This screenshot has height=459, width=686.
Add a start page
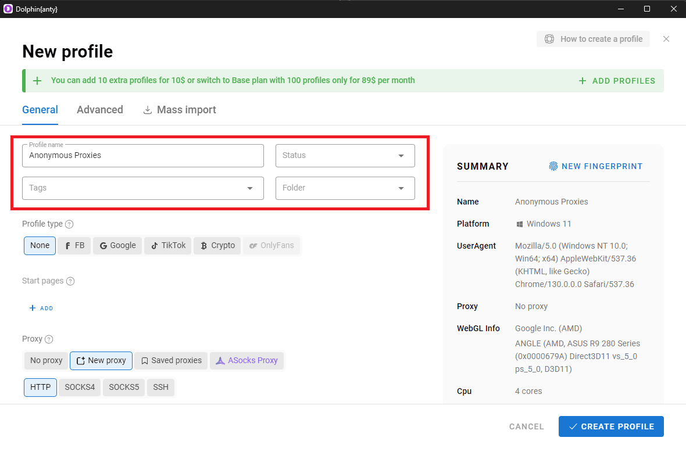pos(41,308)
